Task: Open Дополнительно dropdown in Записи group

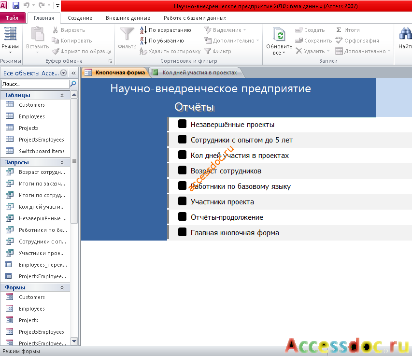Action: pyautogui.click(x=363, y=51)
